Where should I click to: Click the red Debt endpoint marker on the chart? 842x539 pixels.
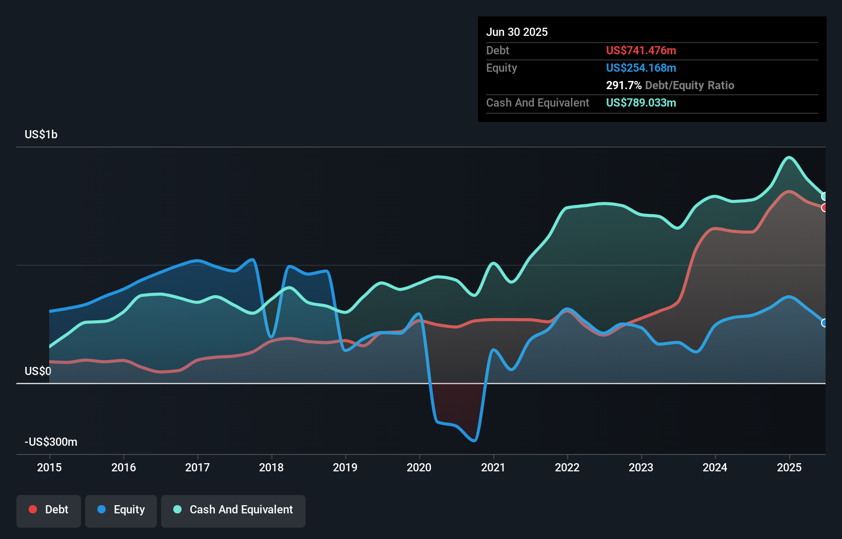pos(824,208)
